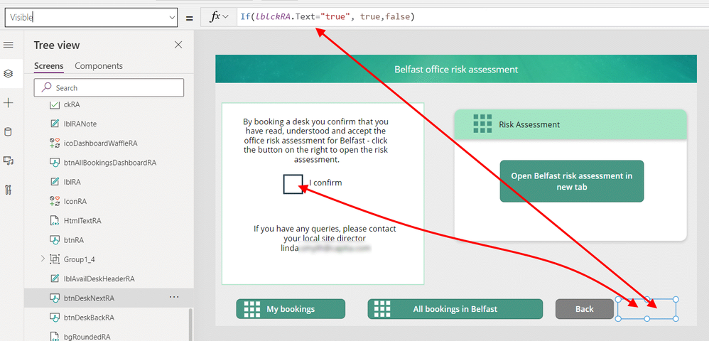Click the 'If you have any queries' text

click(324, 238)
